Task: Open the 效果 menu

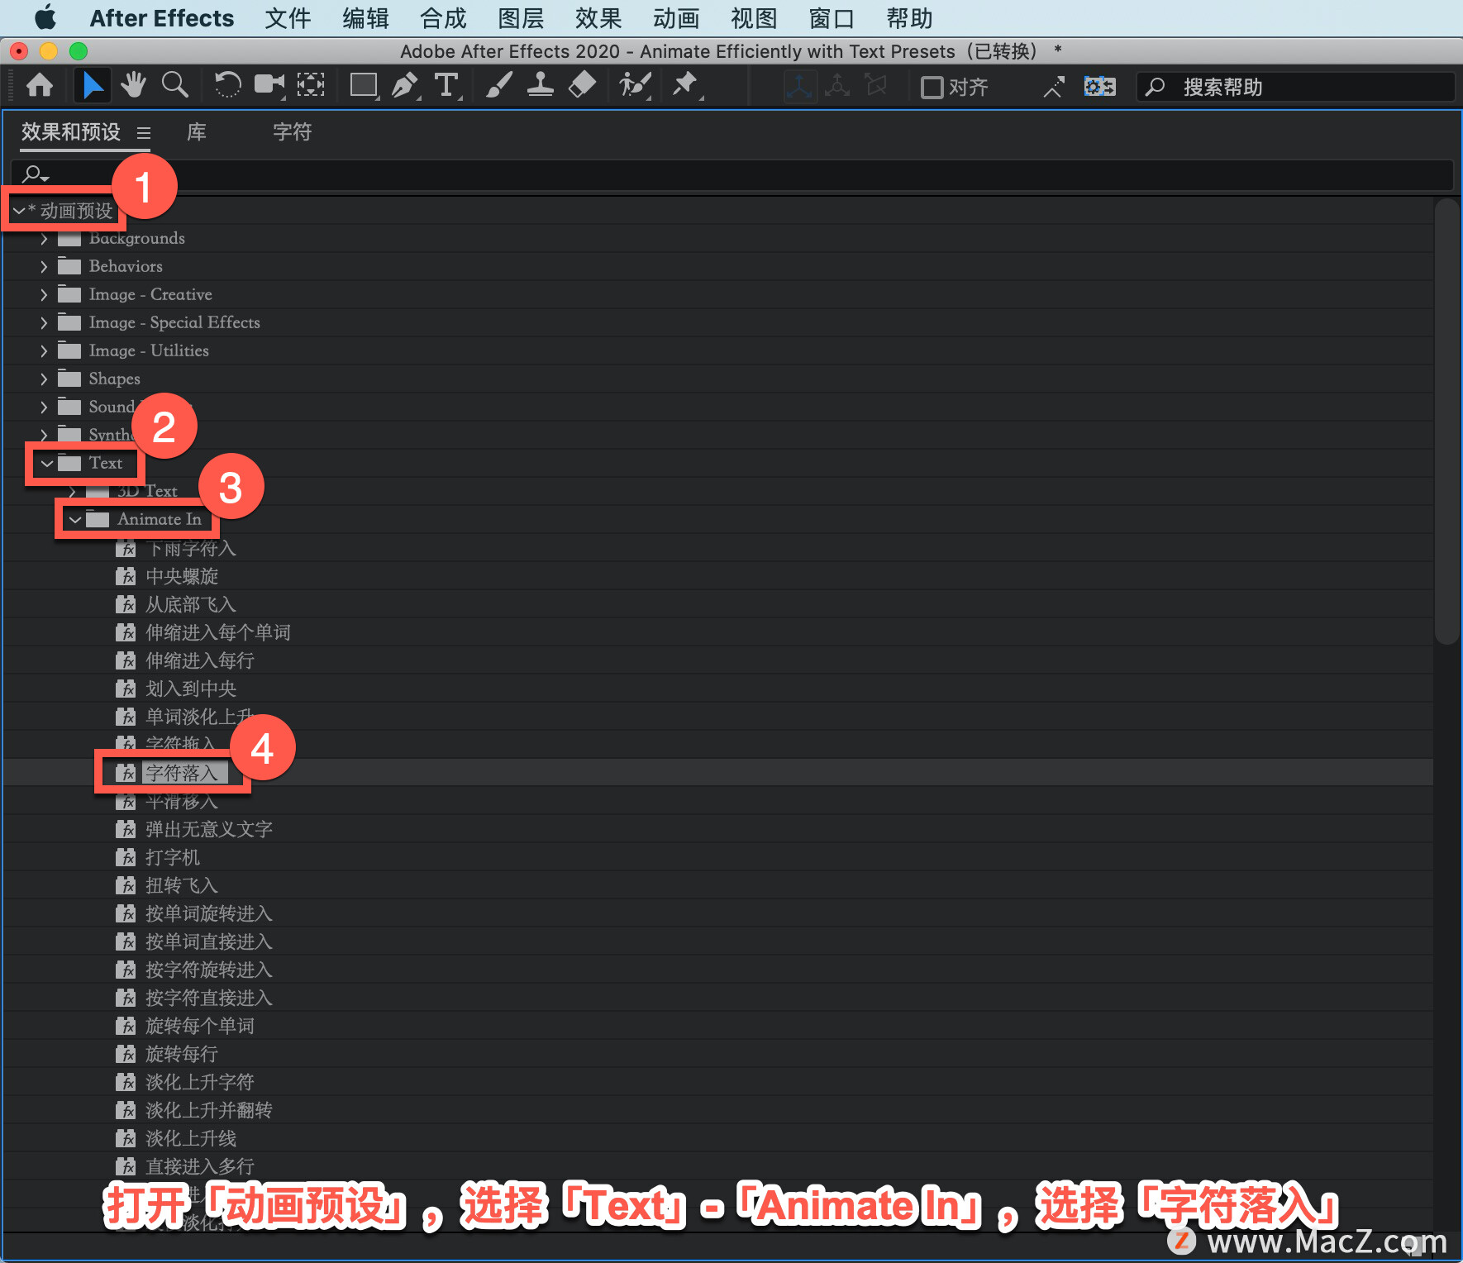Action: point(598,18)
